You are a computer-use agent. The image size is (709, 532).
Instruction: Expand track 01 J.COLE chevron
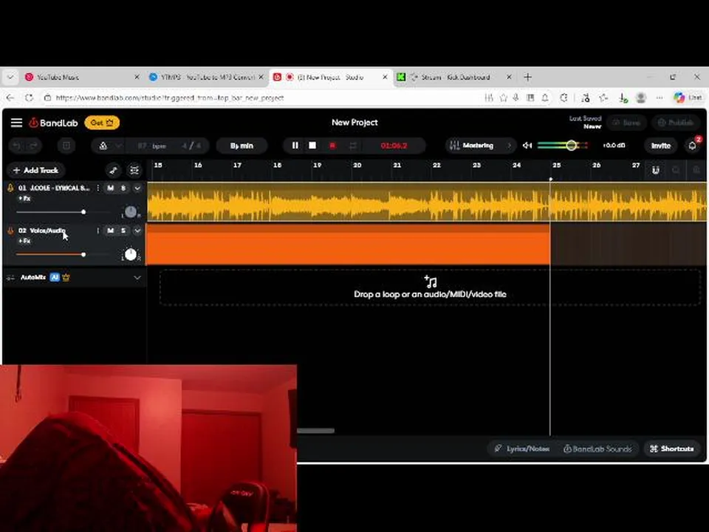tap(137, 188)
